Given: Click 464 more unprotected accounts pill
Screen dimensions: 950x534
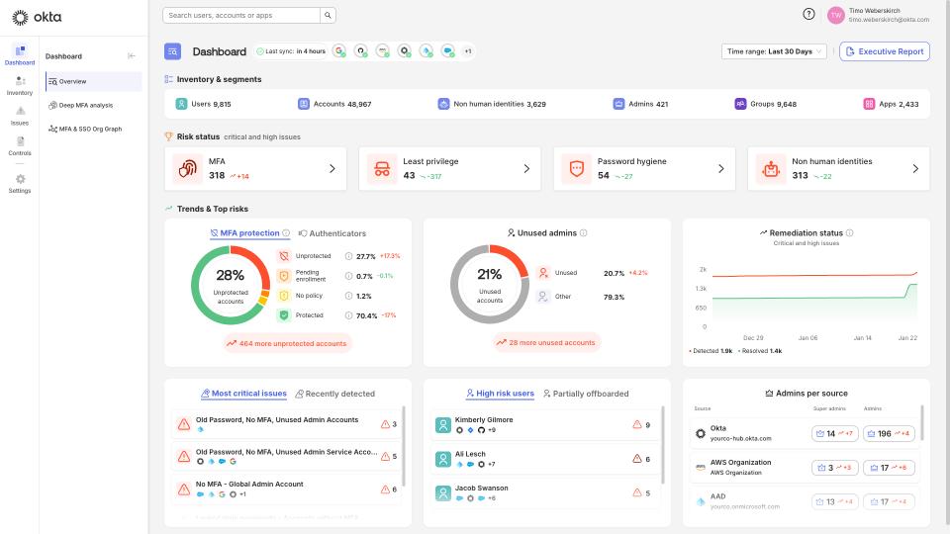Looking at the screenshot, I should [288, 343].
